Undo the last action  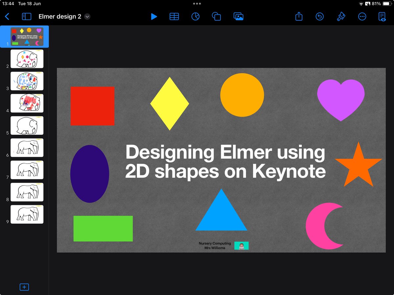320,16
